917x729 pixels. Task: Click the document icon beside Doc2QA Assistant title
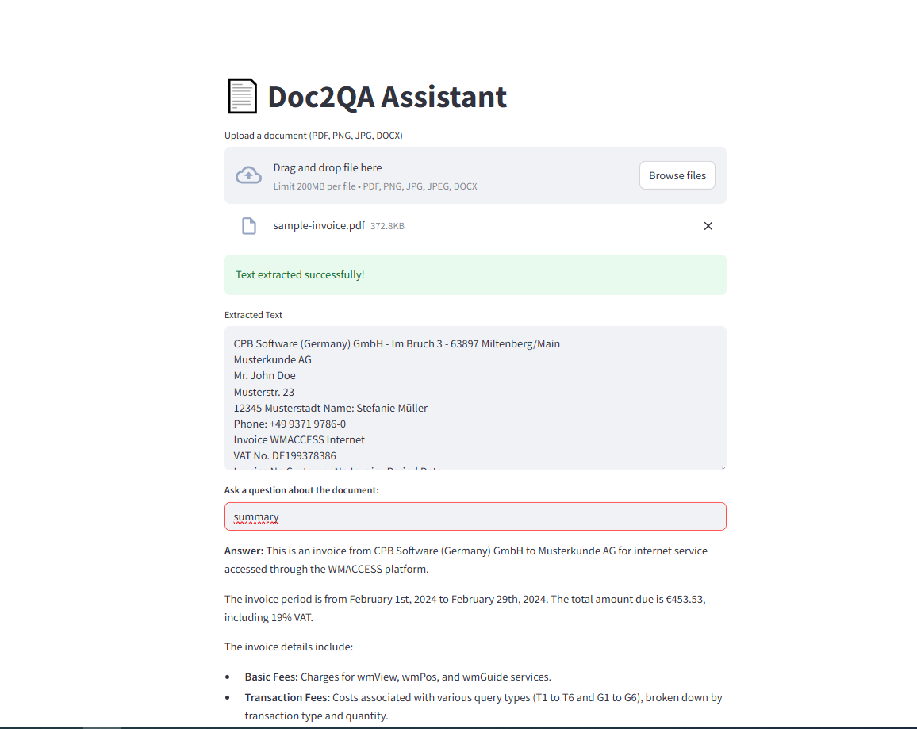click(241, 96)
